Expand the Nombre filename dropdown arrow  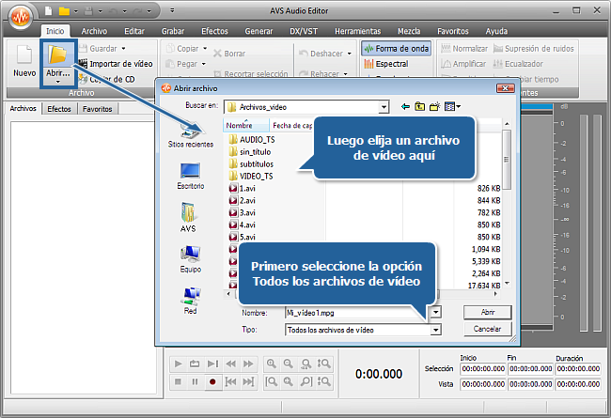point(435,312)
